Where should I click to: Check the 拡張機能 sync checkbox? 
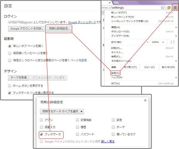(x=77, y=120)
